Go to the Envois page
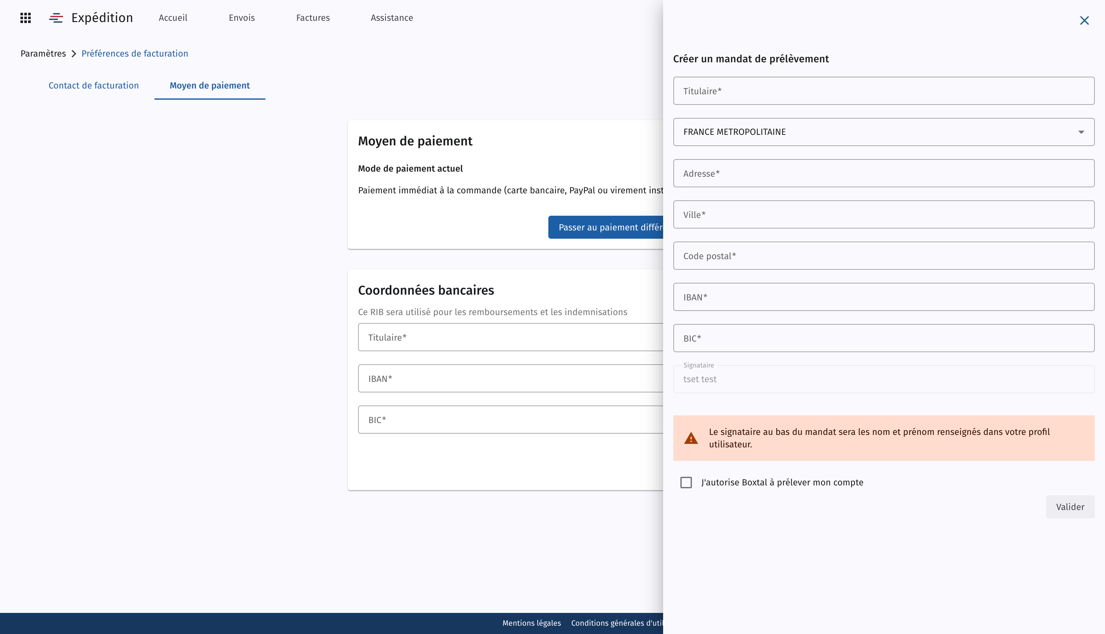1105x634 pixels. [x=242, y=18]
